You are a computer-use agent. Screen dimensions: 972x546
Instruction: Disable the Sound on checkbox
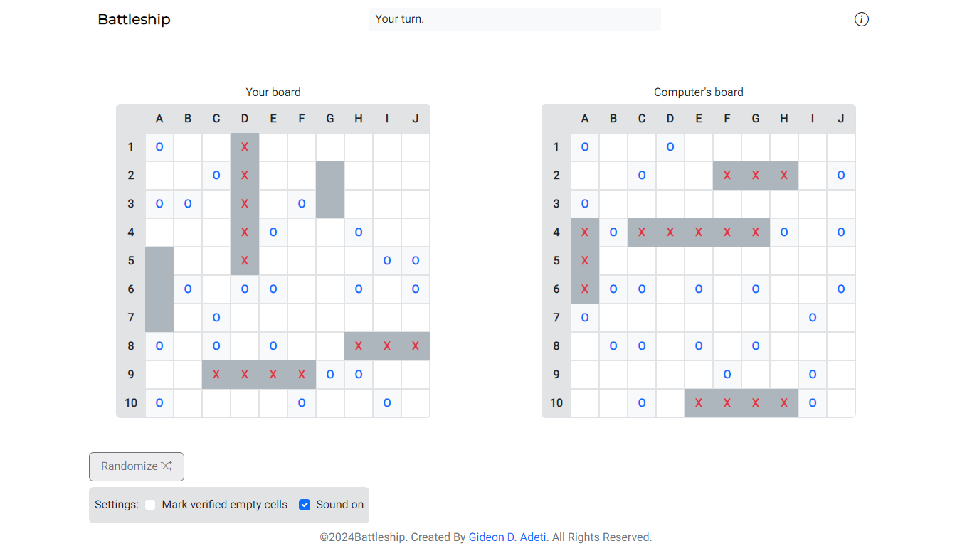coord(305,504)
